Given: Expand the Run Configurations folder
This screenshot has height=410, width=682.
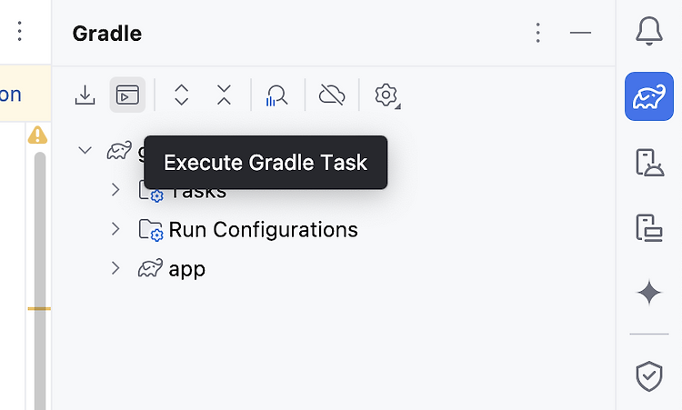Looking at the screenshot, I should [115, 229].
